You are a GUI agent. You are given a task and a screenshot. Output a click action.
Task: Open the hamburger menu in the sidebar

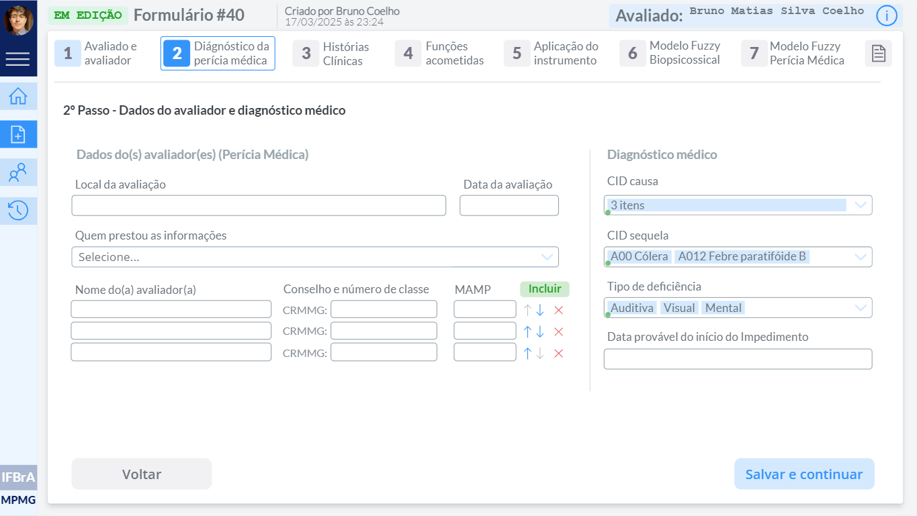click(18, 60)
